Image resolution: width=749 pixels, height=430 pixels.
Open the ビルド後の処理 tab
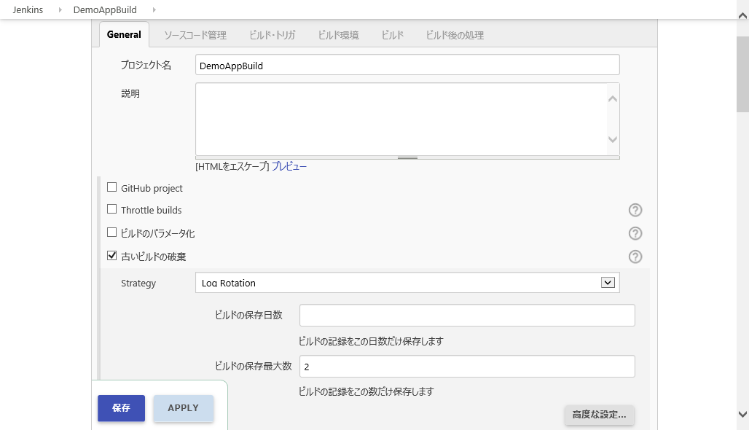[x=455, y=35]
